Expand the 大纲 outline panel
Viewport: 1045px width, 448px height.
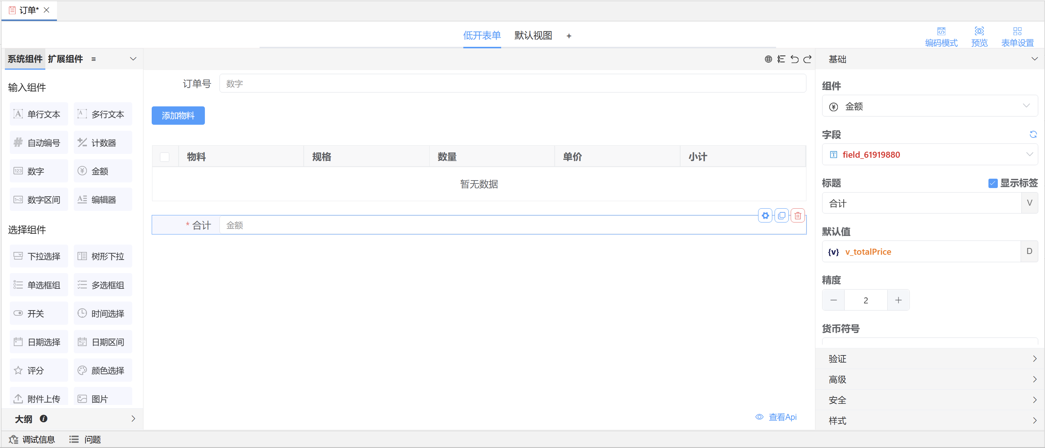click(x=133, y=419)
